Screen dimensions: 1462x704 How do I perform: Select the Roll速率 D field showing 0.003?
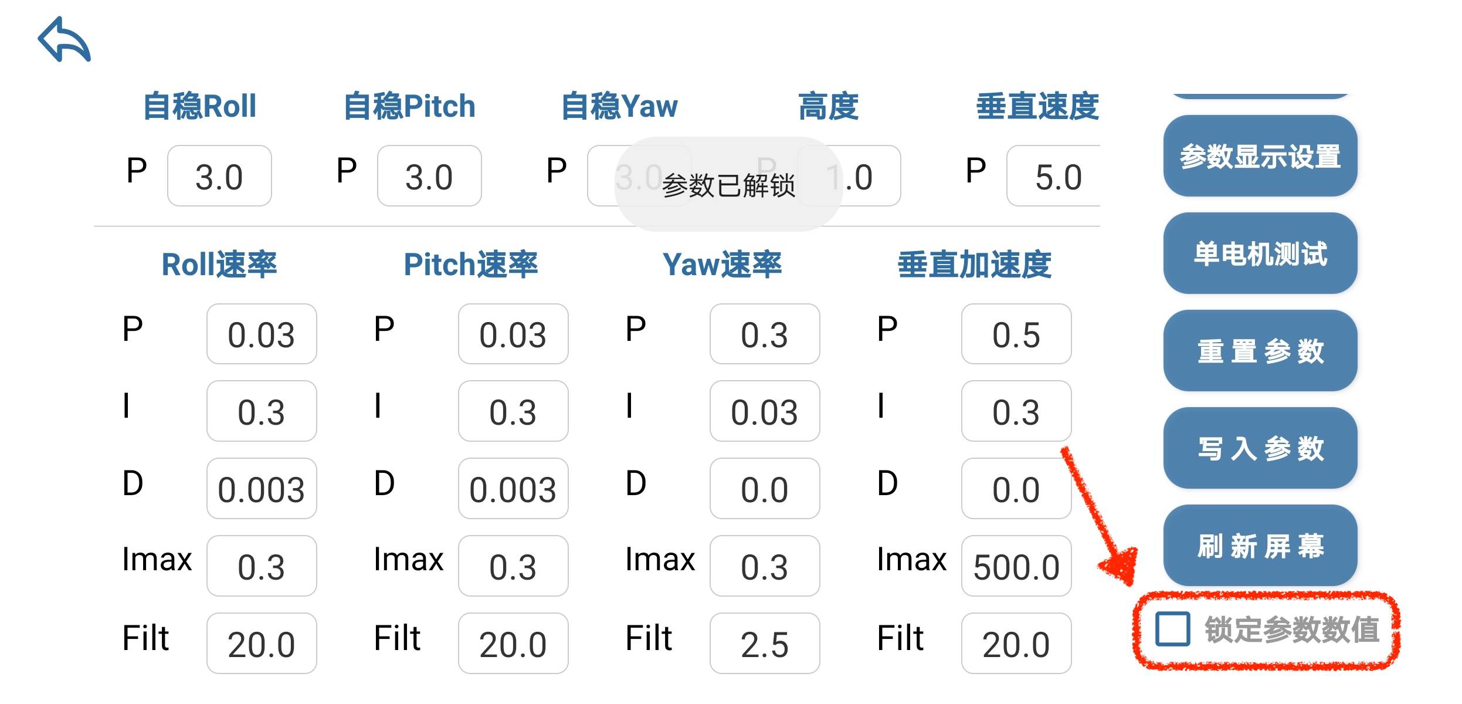(262, 489)
